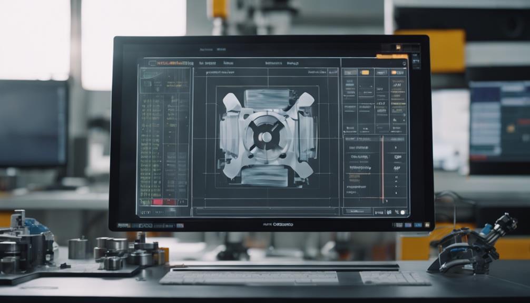Image resolution: width=530 pixels, height=303 pixels.
Task: Click the orange tab above the right panel
Action: point(392,56)
